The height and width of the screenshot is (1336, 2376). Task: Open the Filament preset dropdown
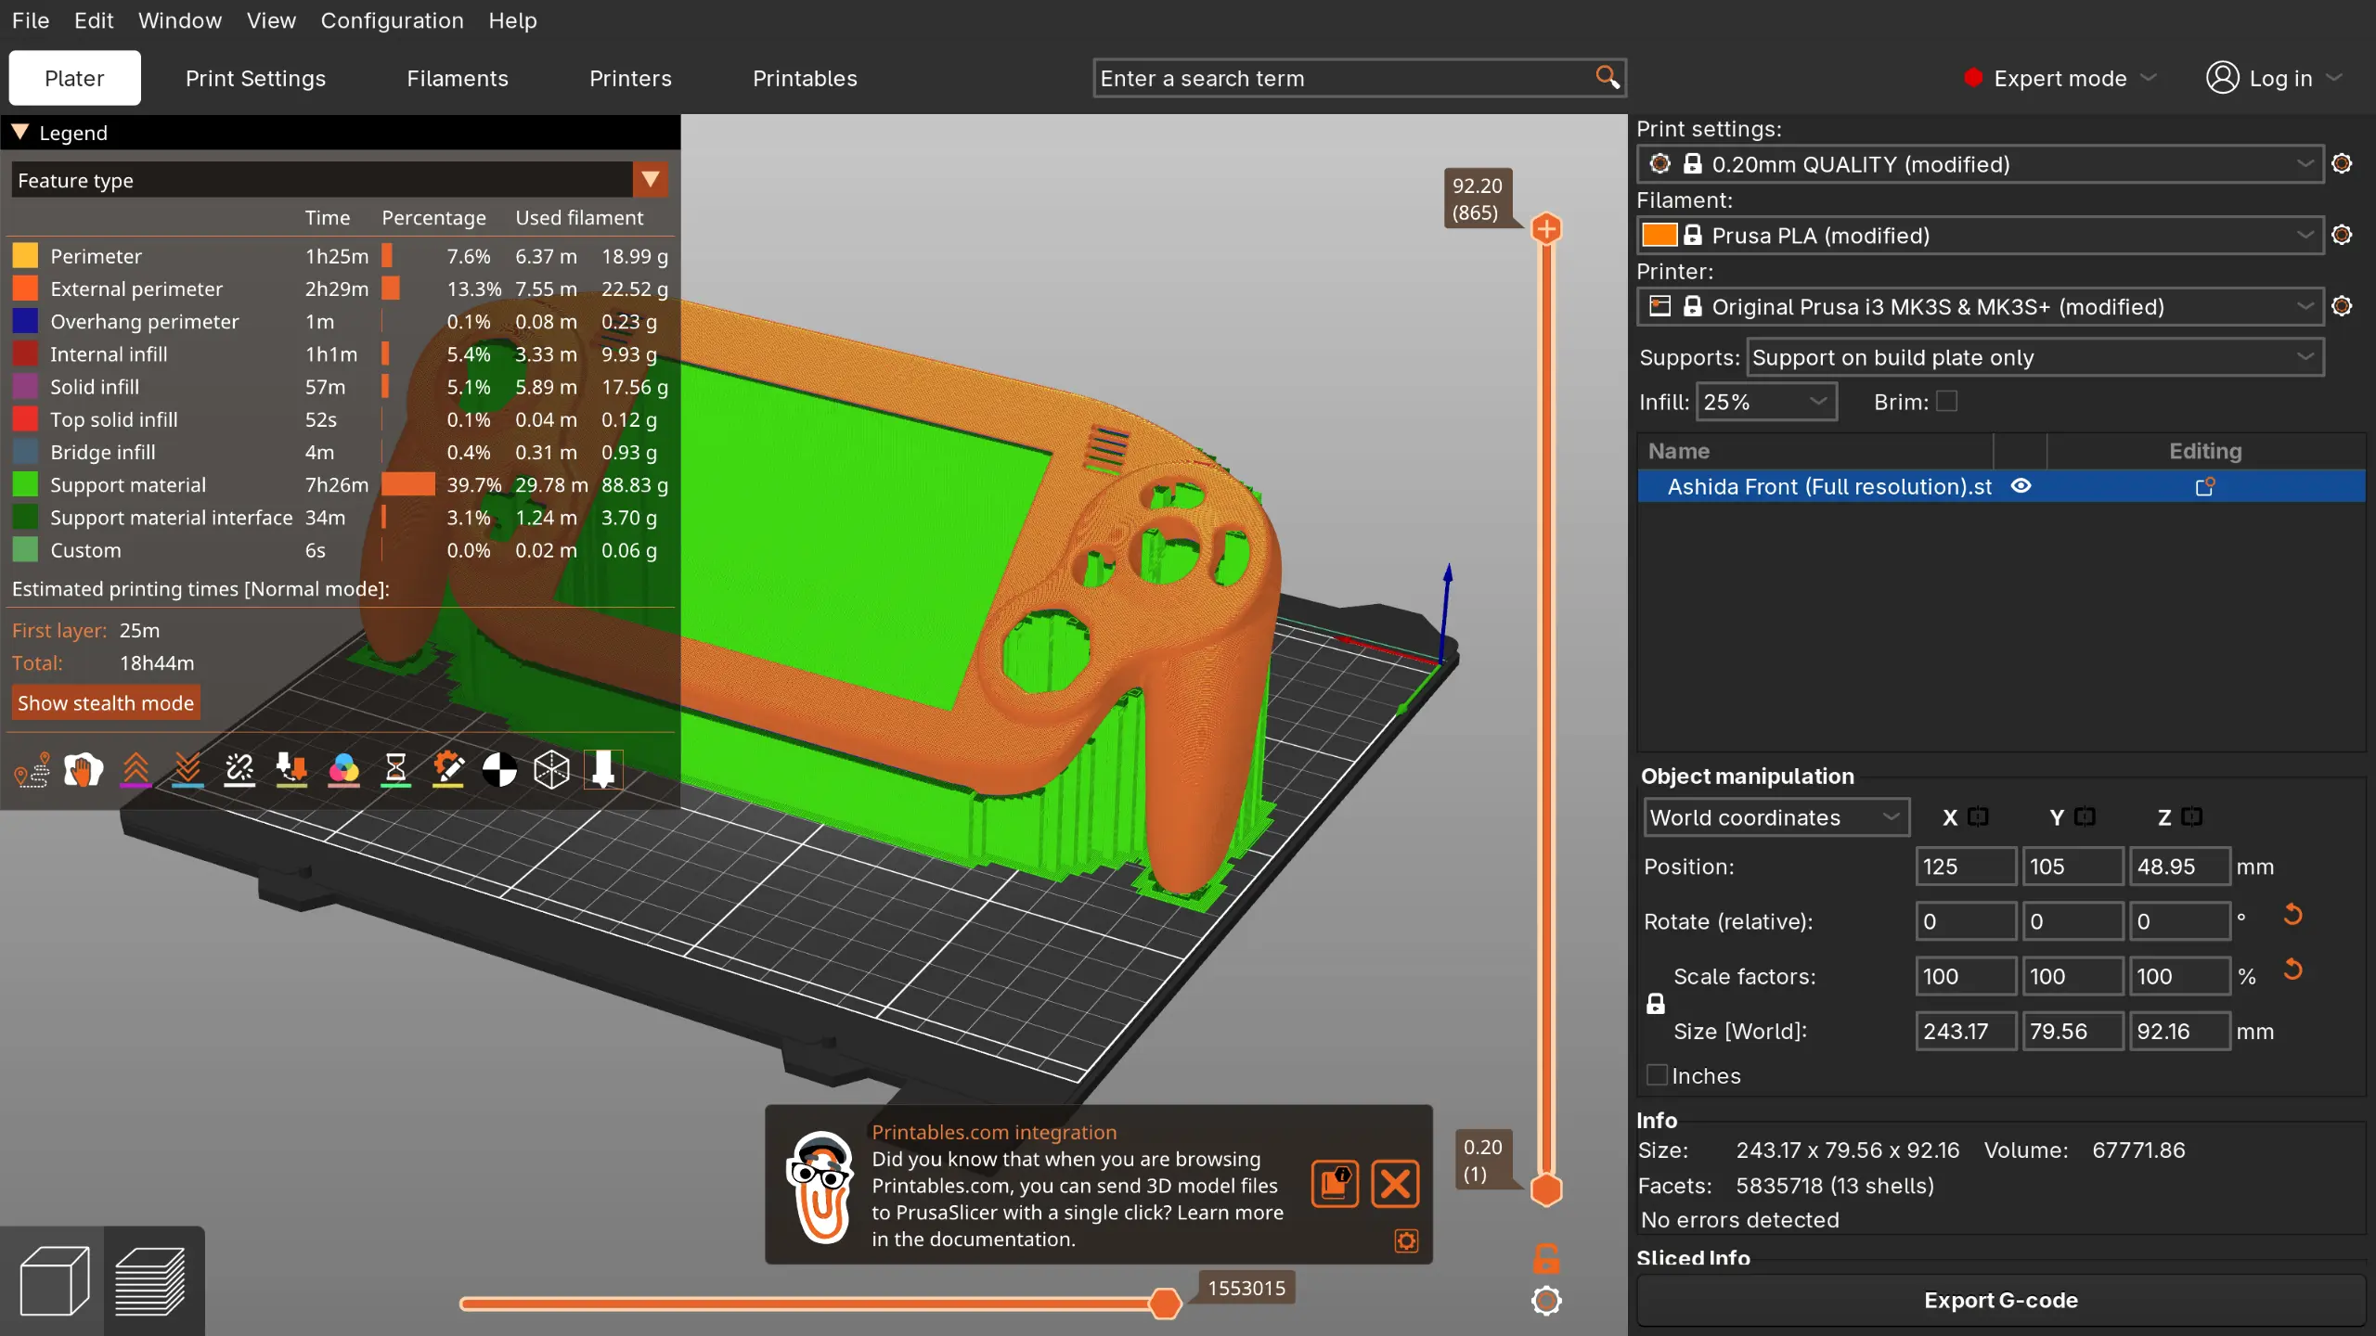pyautogui.click(x=1980, y=236)
